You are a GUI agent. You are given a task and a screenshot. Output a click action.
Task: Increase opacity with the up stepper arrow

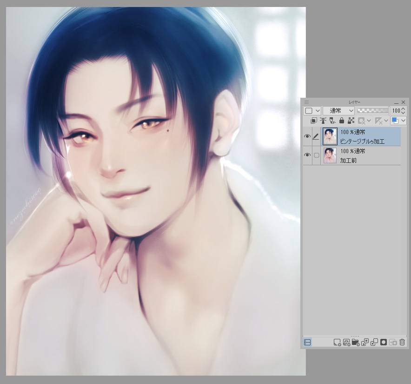point(404,108)
